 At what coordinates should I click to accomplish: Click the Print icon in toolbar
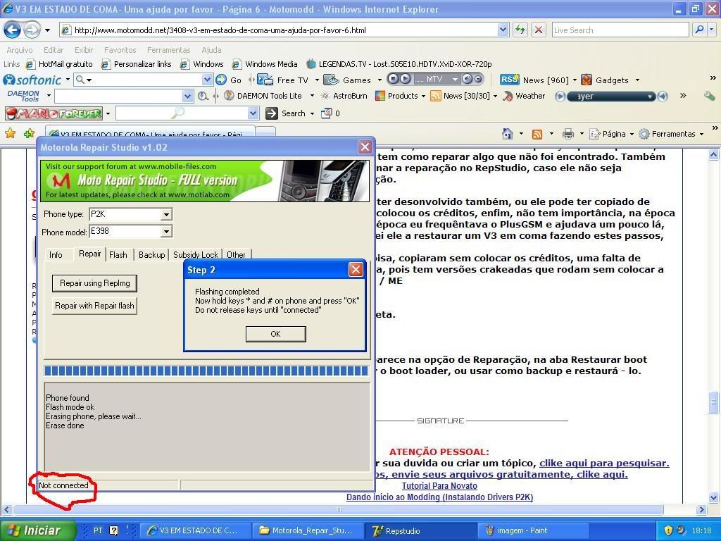(568, 133)
